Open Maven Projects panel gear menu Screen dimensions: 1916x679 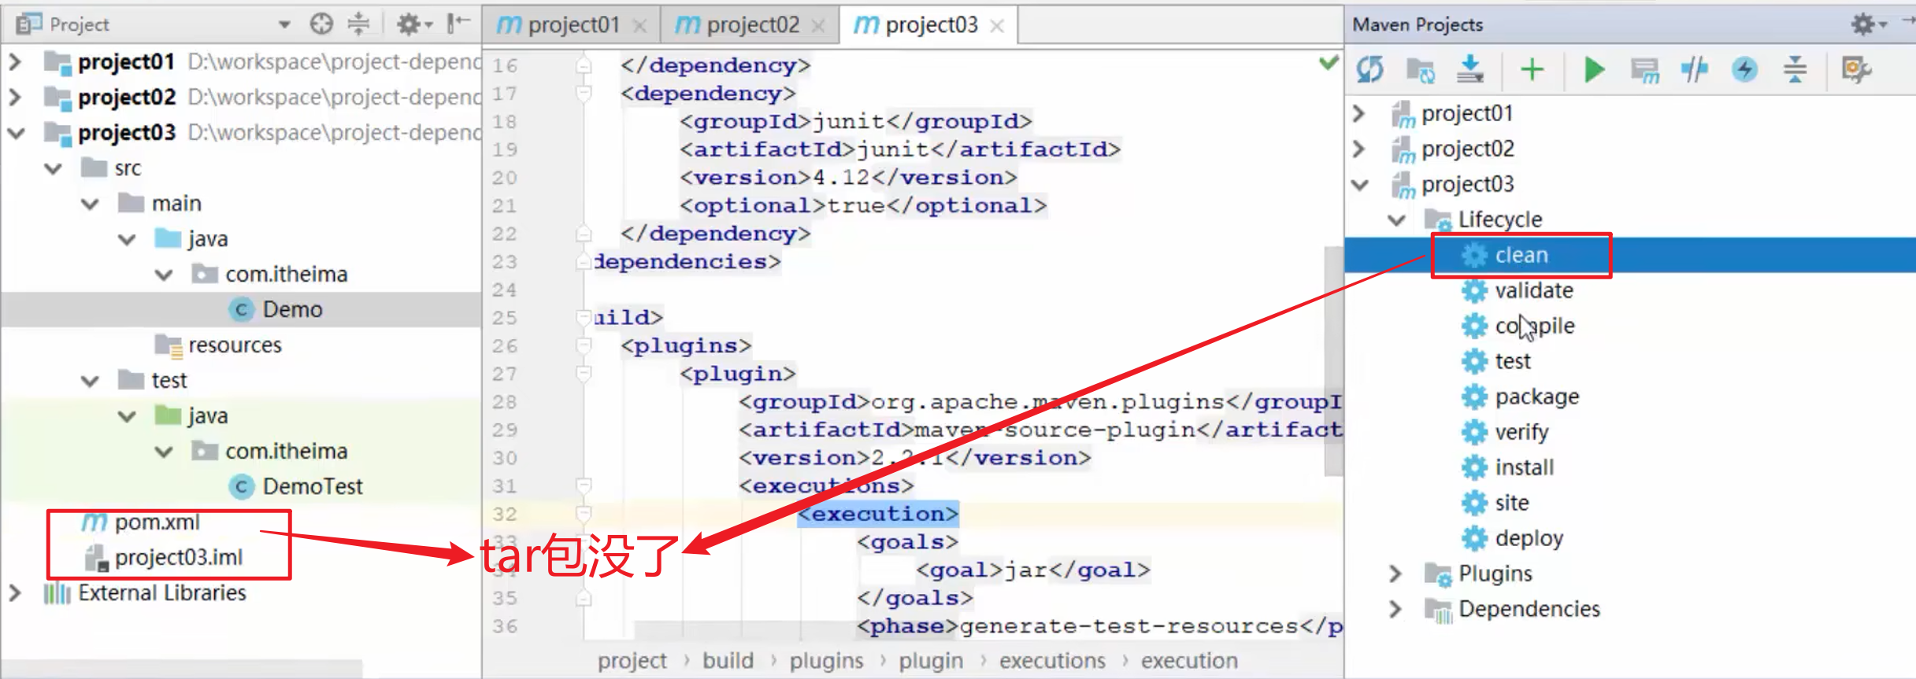pos(1868,24)
